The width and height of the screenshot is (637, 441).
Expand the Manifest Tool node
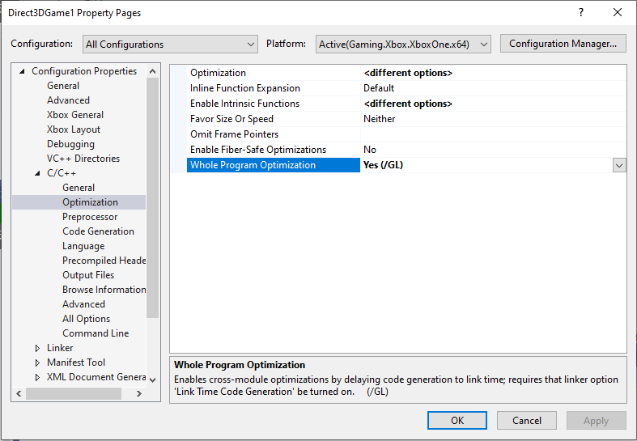pyautogui.click(x=37, y=363)
